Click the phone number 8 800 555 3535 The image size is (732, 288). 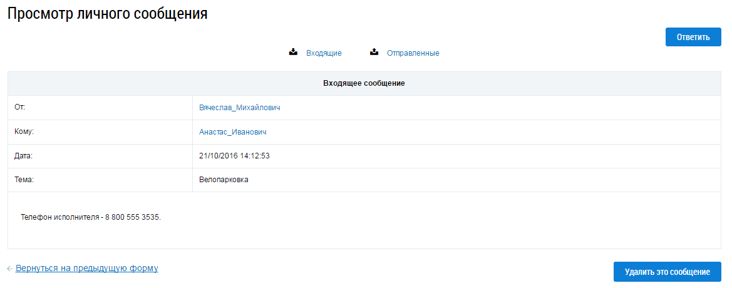(132, 218)
